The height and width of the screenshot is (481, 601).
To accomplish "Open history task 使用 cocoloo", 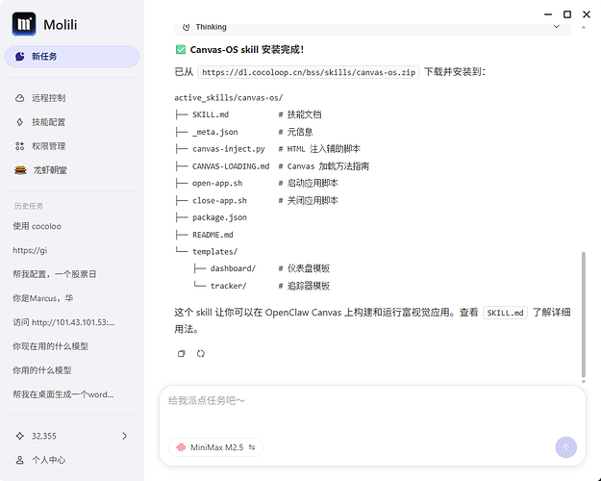I will click(x=36, y=226).
